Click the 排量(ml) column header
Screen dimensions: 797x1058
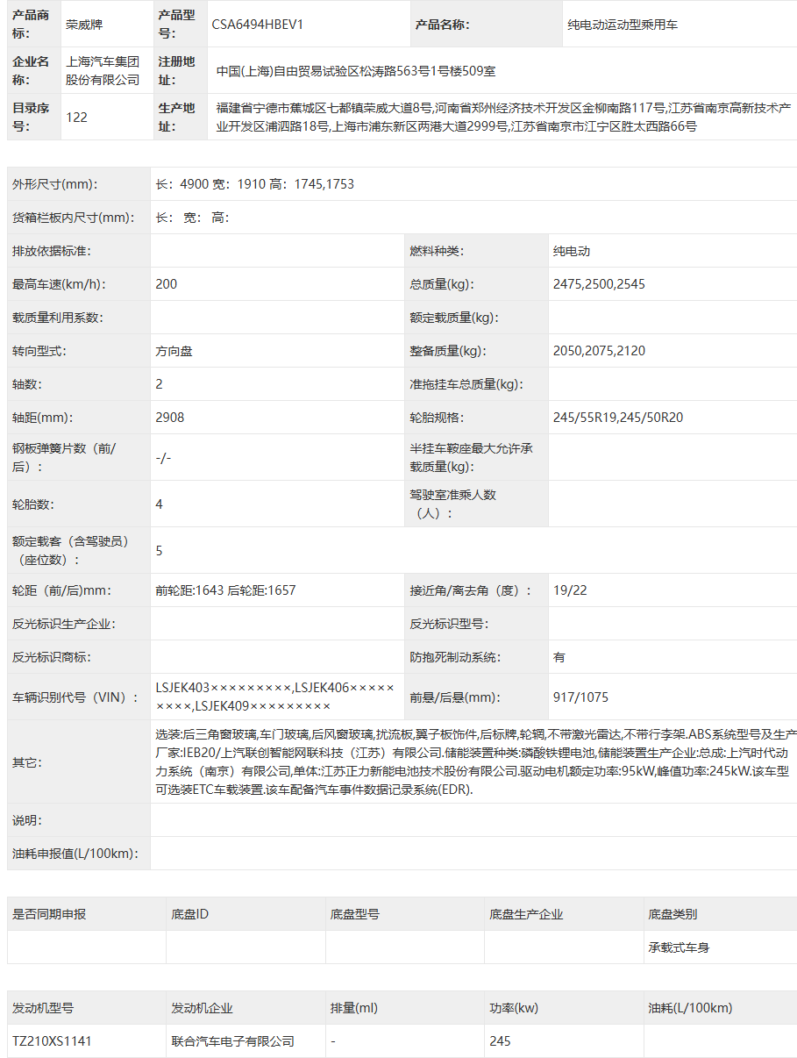coord(354,1008)
